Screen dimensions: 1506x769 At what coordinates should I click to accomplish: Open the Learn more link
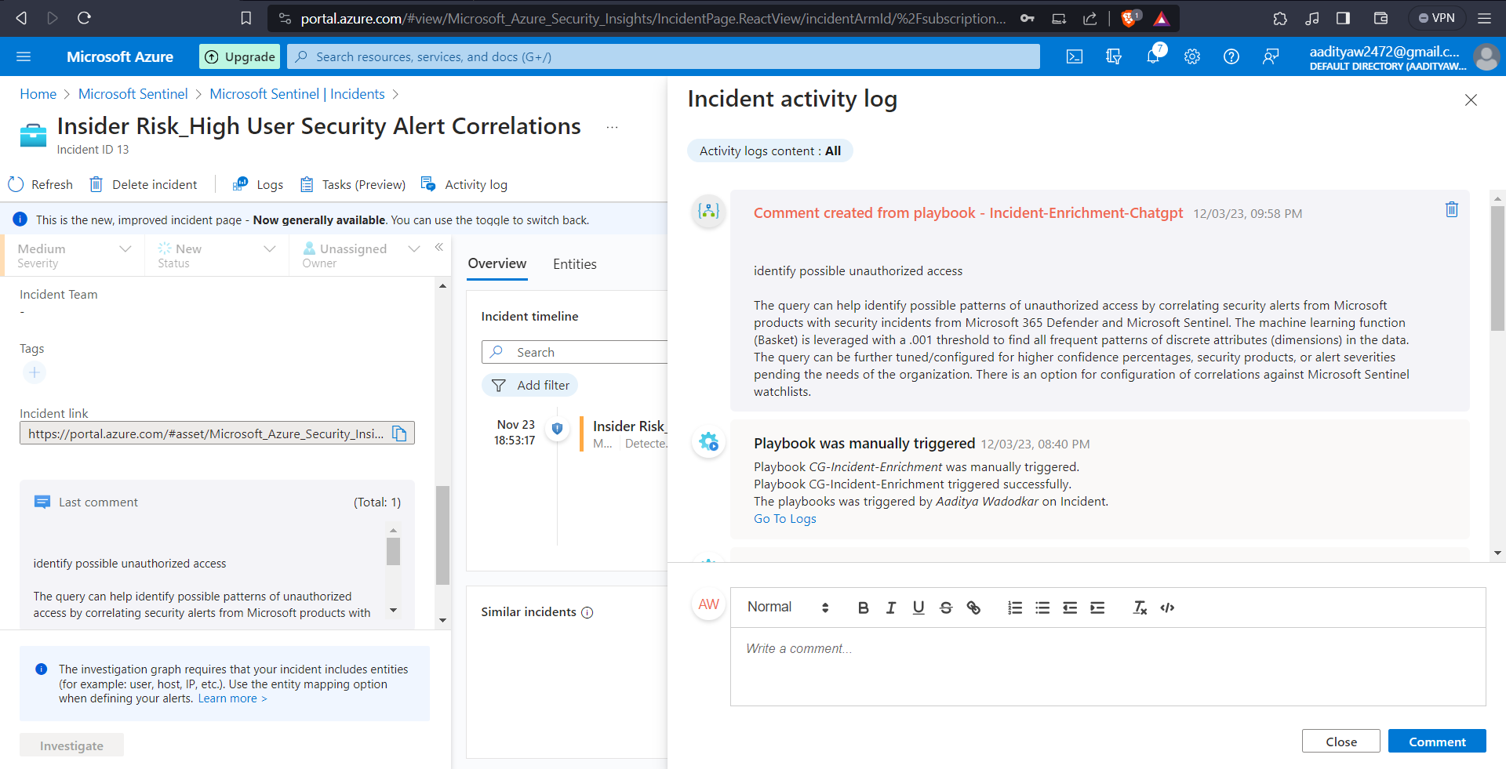(232, 698)
